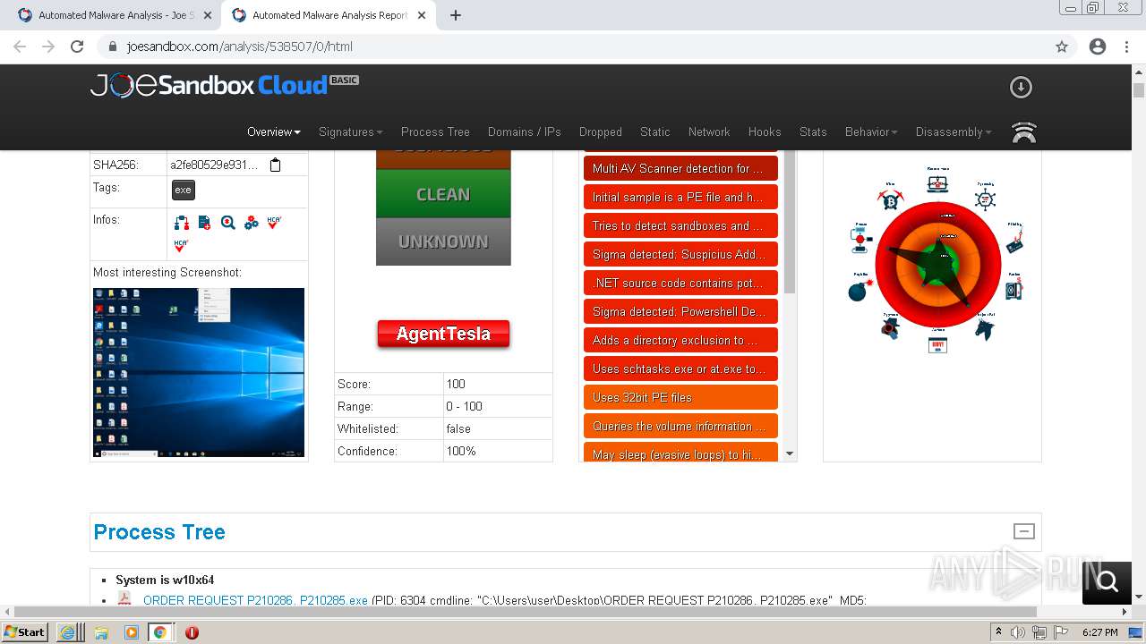Open the Signatures dropdown menu
Viewport: 1146px width, 644px height.
click(350, 131)
